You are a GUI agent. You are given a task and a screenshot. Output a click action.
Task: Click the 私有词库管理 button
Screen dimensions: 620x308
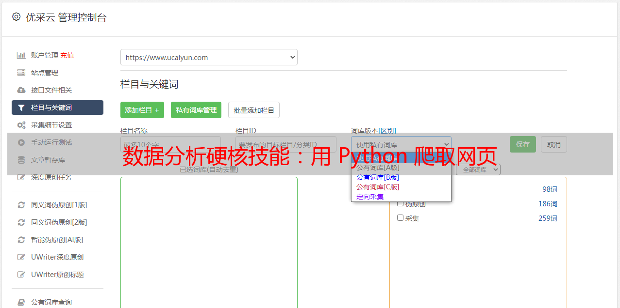click(196, 110)
